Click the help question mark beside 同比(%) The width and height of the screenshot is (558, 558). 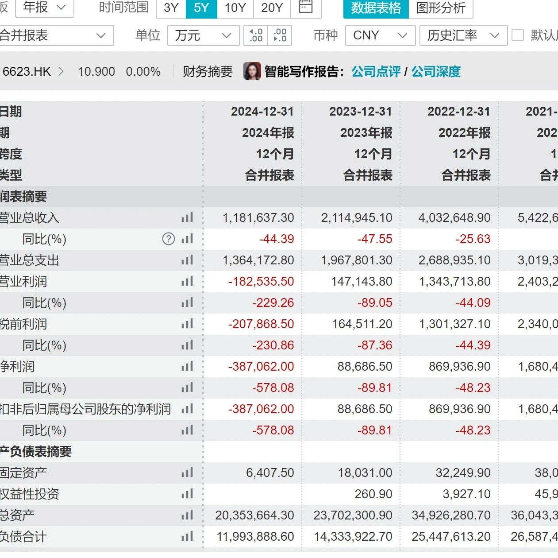click(x=169, y=239)
